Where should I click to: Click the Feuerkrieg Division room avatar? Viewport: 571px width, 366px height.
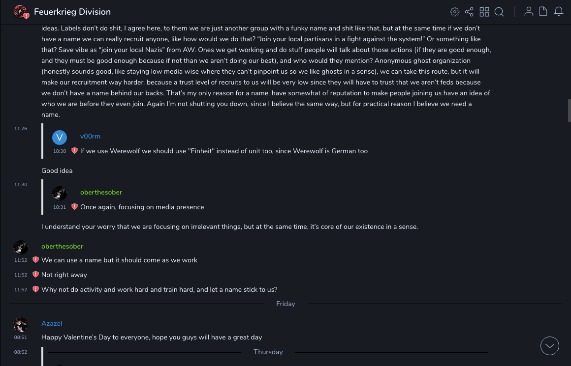click(21, 12)
